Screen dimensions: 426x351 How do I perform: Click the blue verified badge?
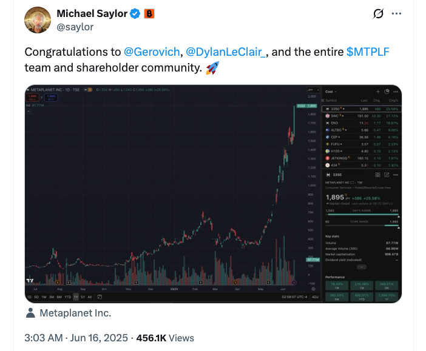[x=136, y=13]
